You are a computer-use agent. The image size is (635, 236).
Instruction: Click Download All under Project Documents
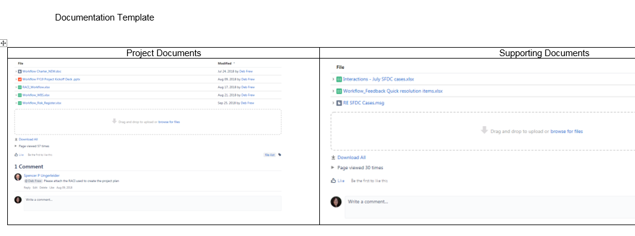tap(28, 139)
